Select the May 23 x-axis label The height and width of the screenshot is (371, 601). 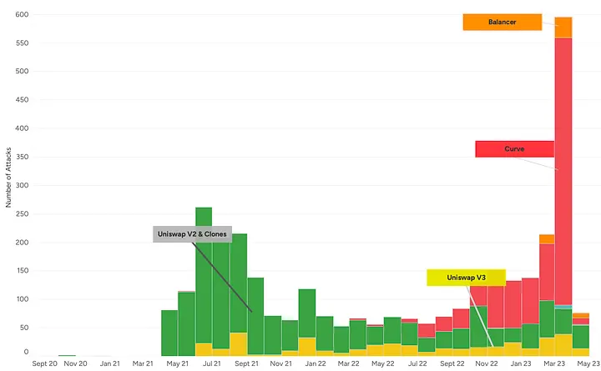point(588,363)
